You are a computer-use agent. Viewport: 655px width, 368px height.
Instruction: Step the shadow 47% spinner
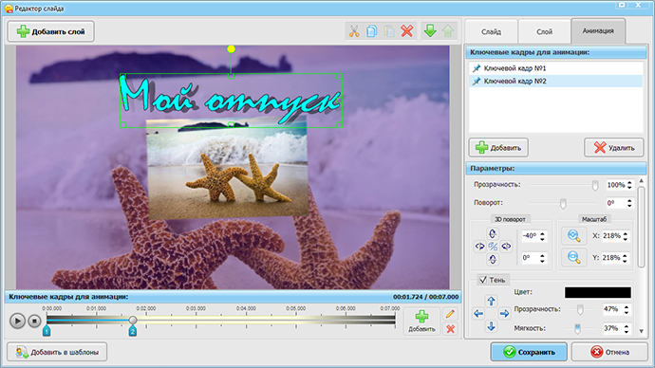(627, 309)
